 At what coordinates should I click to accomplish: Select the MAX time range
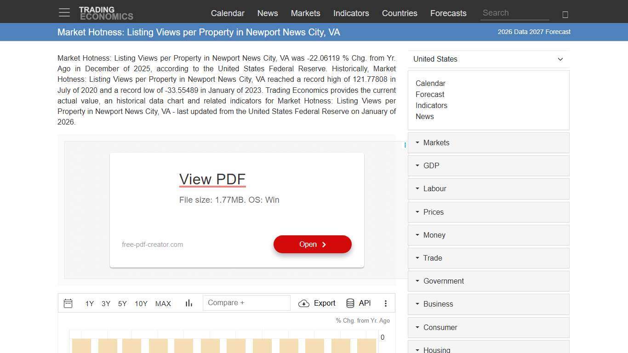coord(163,304)
